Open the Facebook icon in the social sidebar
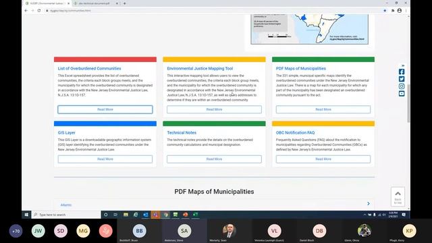Screen dimensions: 432x243 tap(402, 72)
